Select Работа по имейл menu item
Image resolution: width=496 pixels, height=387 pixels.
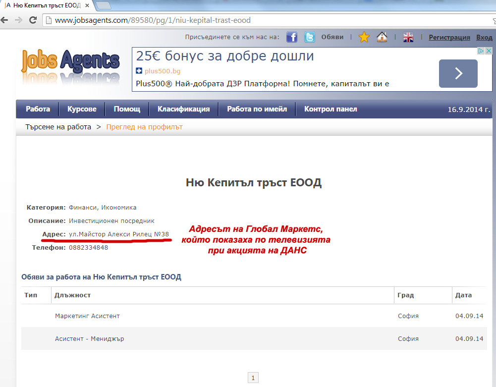click(257, 109)
